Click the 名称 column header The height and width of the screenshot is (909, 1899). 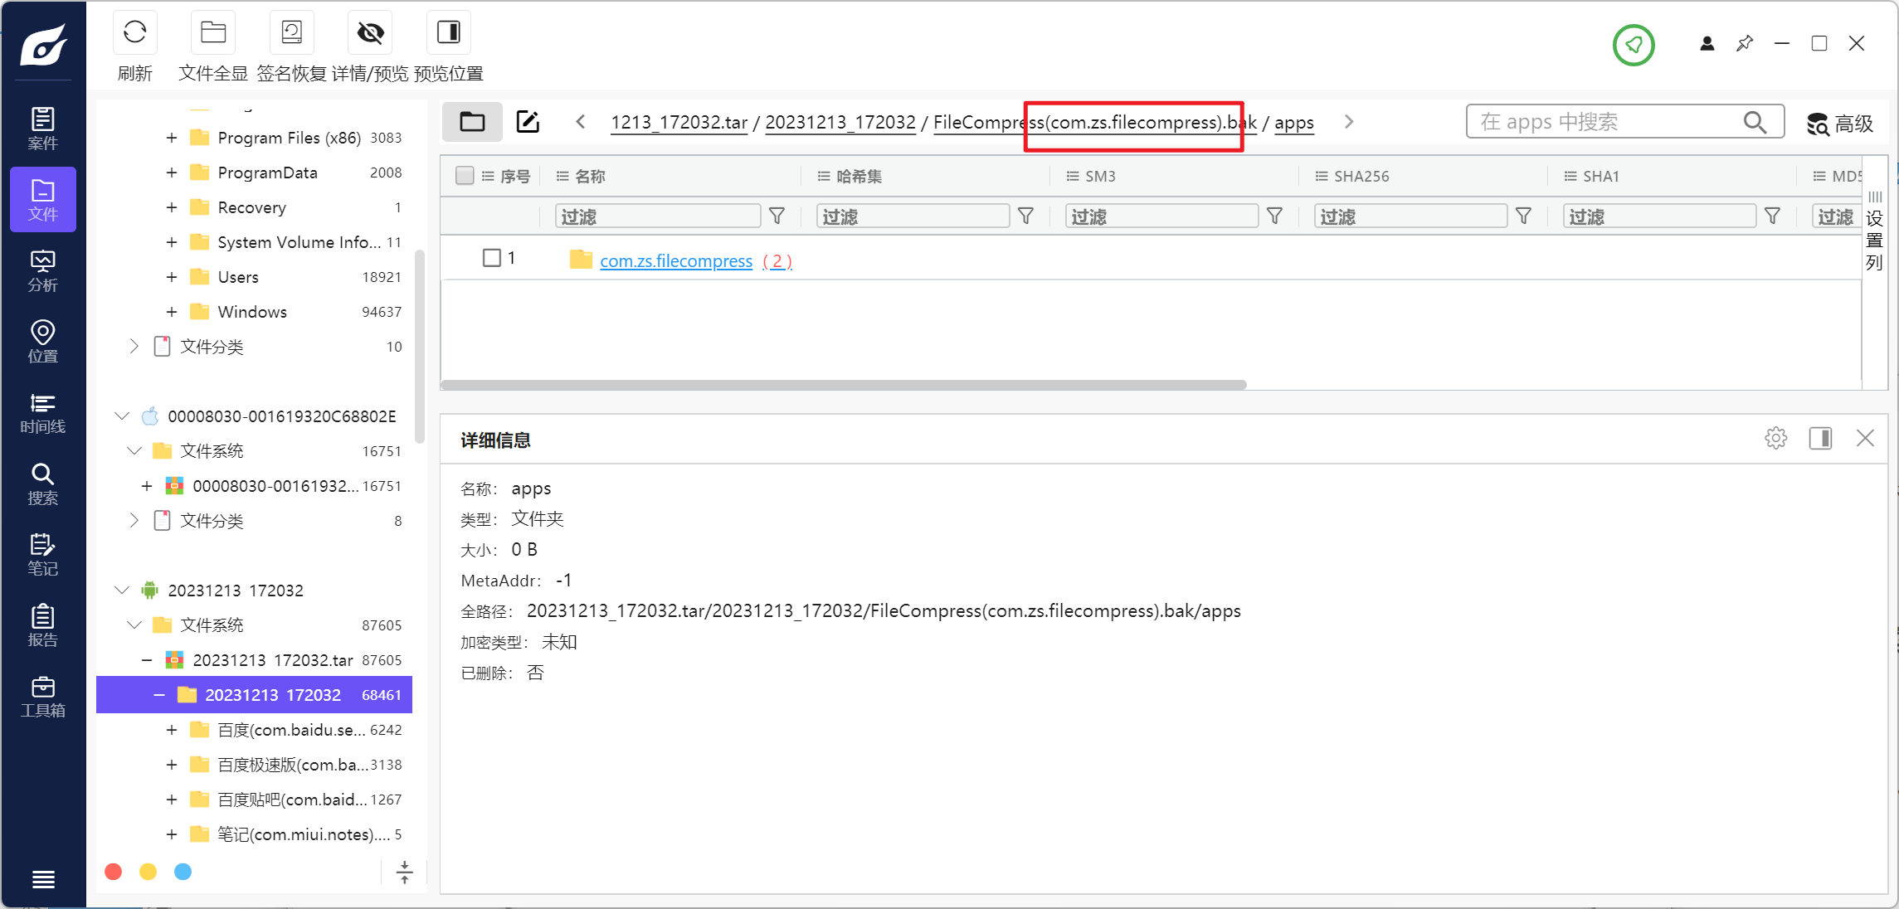tap(590, 176)
